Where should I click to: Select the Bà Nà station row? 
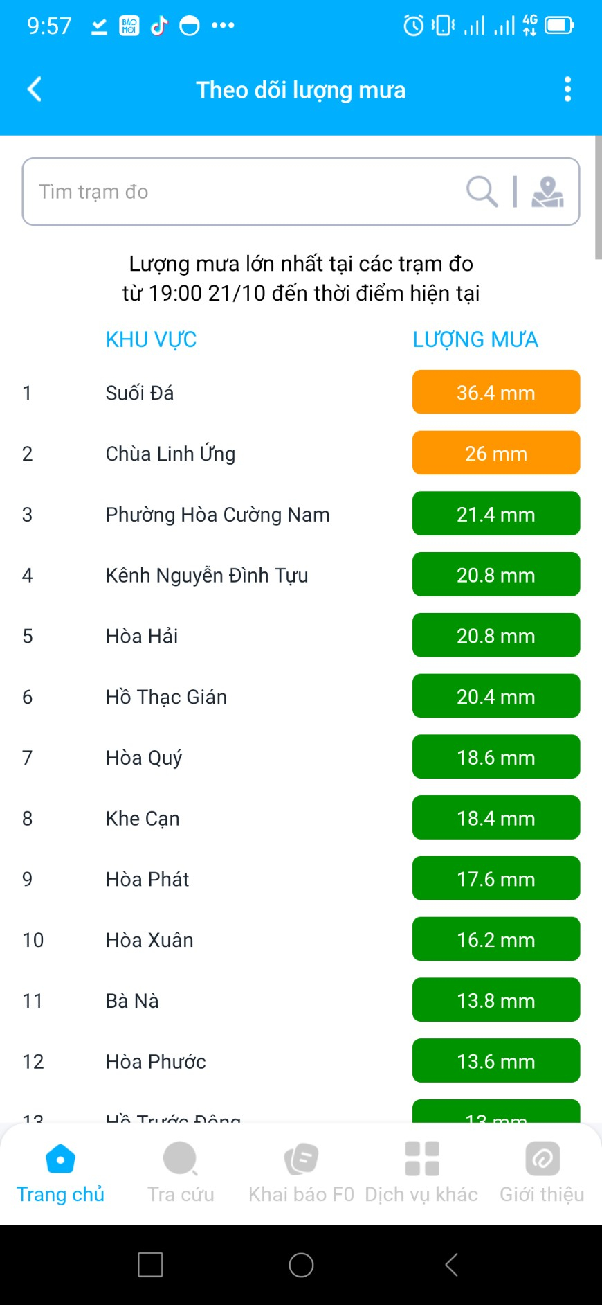point(301,1000)
